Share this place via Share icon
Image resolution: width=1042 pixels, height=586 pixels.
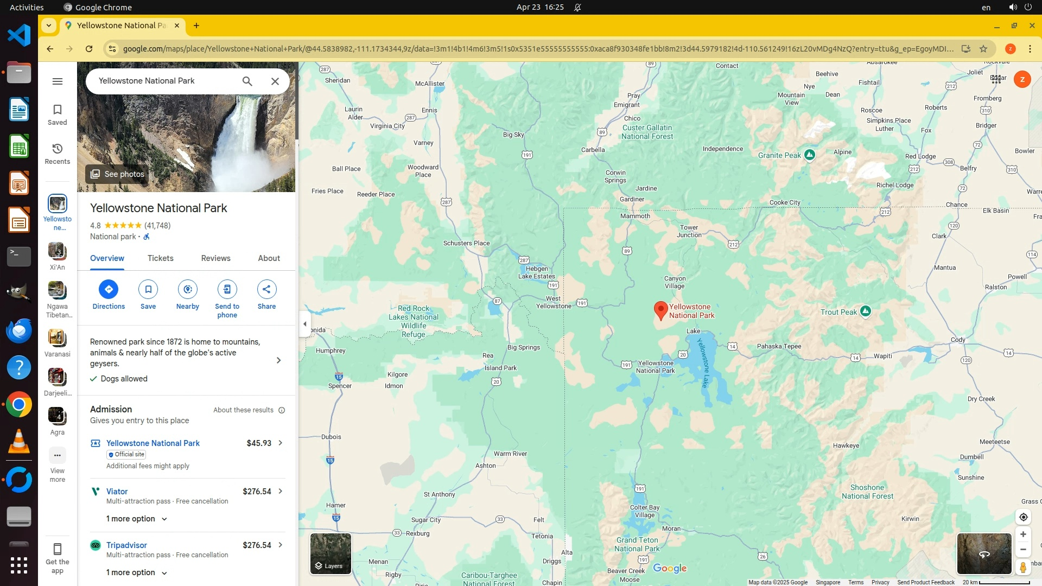pyautogui.click(x=266, y=289)
